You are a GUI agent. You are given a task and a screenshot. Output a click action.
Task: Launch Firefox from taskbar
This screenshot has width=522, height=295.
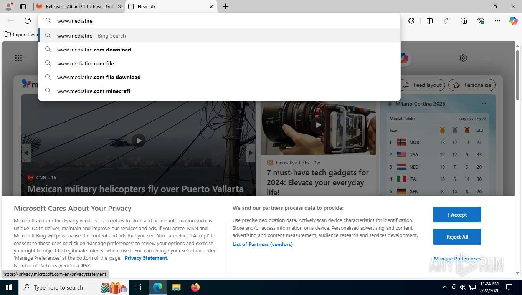(195, 287)
